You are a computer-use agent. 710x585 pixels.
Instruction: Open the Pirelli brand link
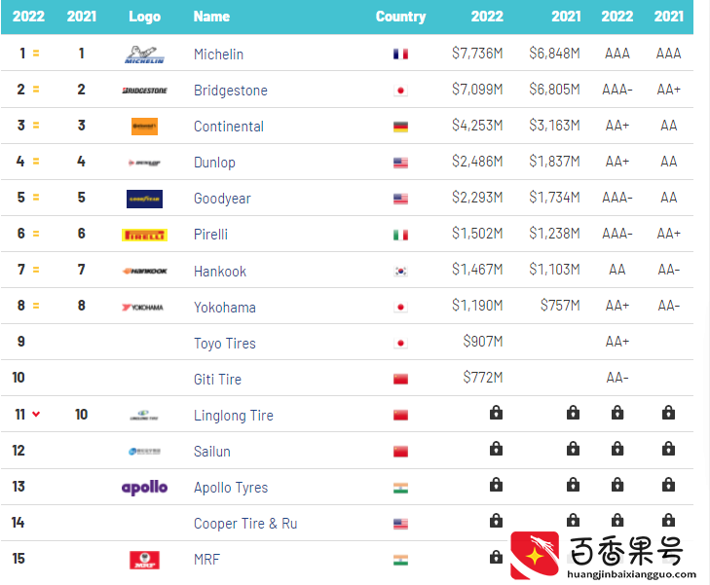click(210, 235)
